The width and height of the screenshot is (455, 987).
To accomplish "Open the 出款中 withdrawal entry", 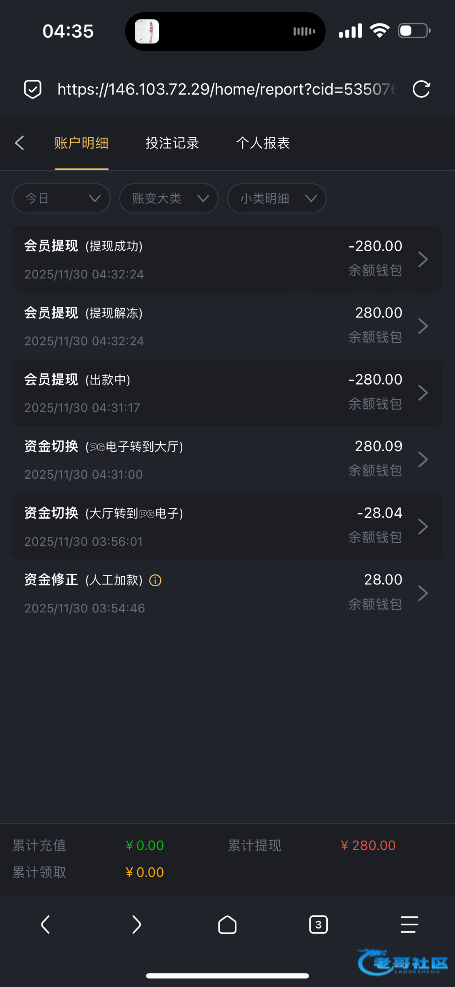I will tap(227, 393).
